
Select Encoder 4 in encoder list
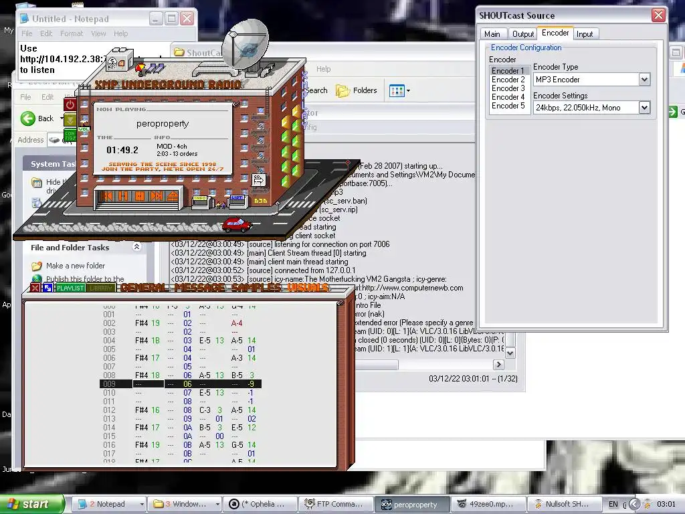click(x=508, y=97)
